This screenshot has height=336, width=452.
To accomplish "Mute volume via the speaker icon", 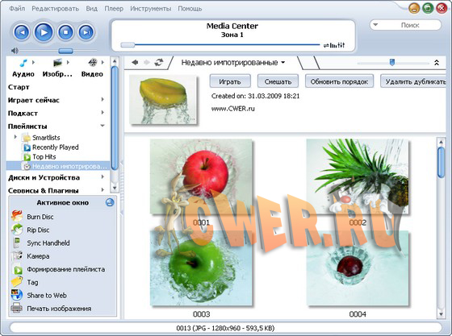I will (x=15, y=51).
